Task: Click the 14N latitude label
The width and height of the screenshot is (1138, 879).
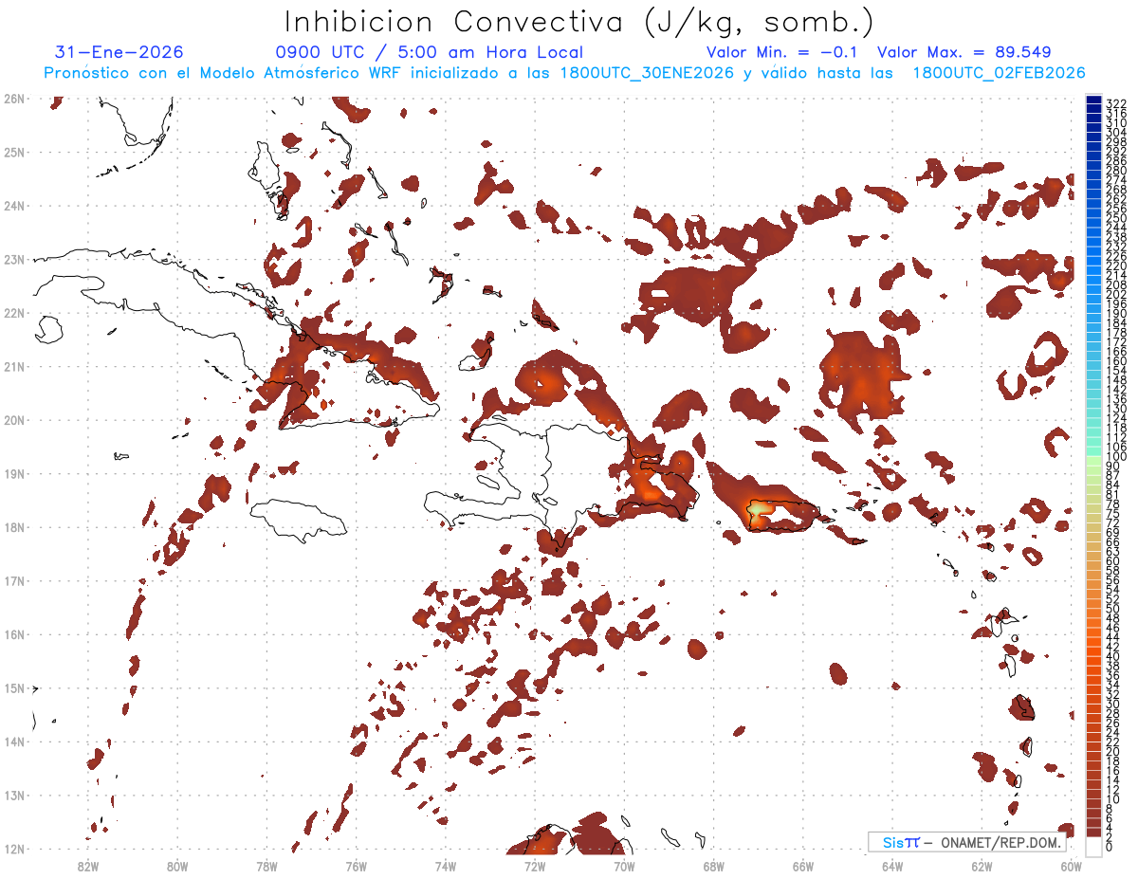Action: (x=14, y=742)
